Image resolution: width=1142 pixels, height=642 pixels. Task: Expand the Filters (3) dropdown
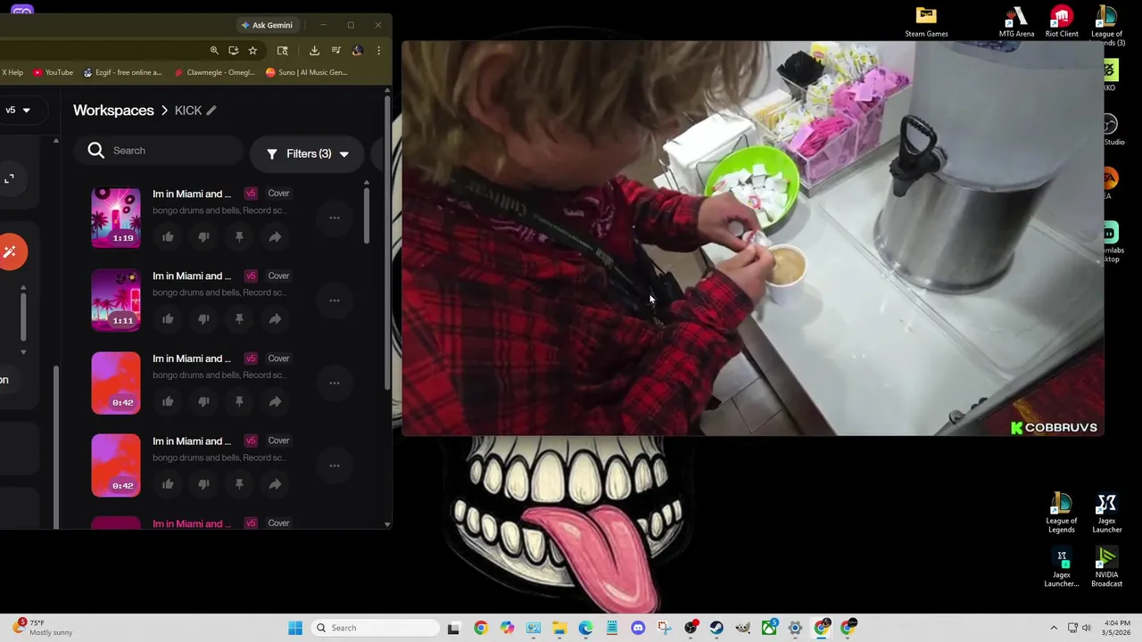[x=307, y=153]
